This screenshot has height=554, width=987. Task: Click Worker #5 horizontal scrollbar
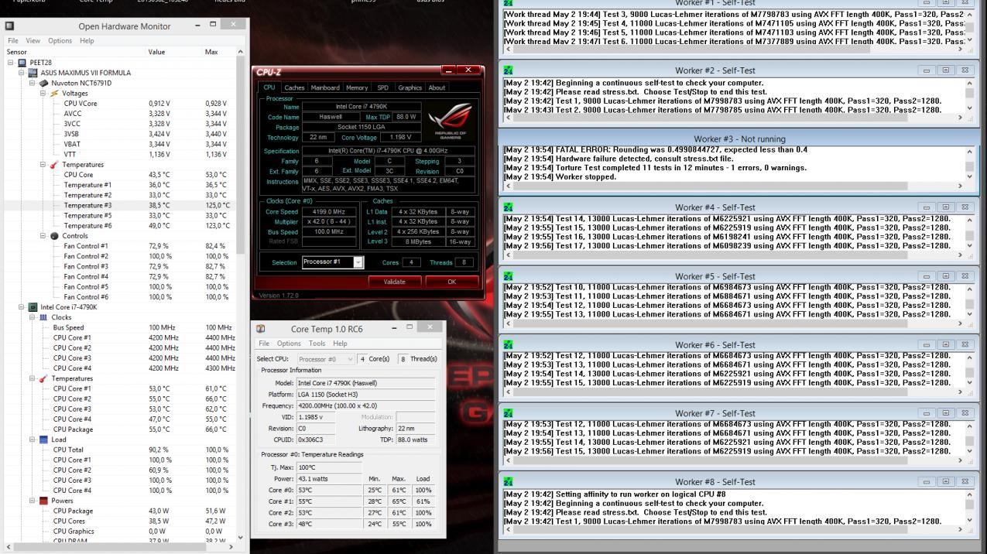point(735,323)
